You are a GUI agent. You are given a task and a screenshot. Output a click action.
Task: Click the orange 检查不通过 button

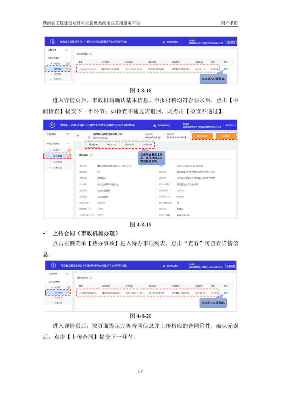tap(202, 136)
